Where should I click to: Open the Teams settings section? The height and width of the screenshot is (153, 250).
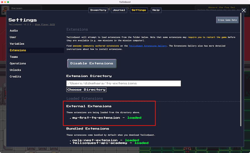14,57
